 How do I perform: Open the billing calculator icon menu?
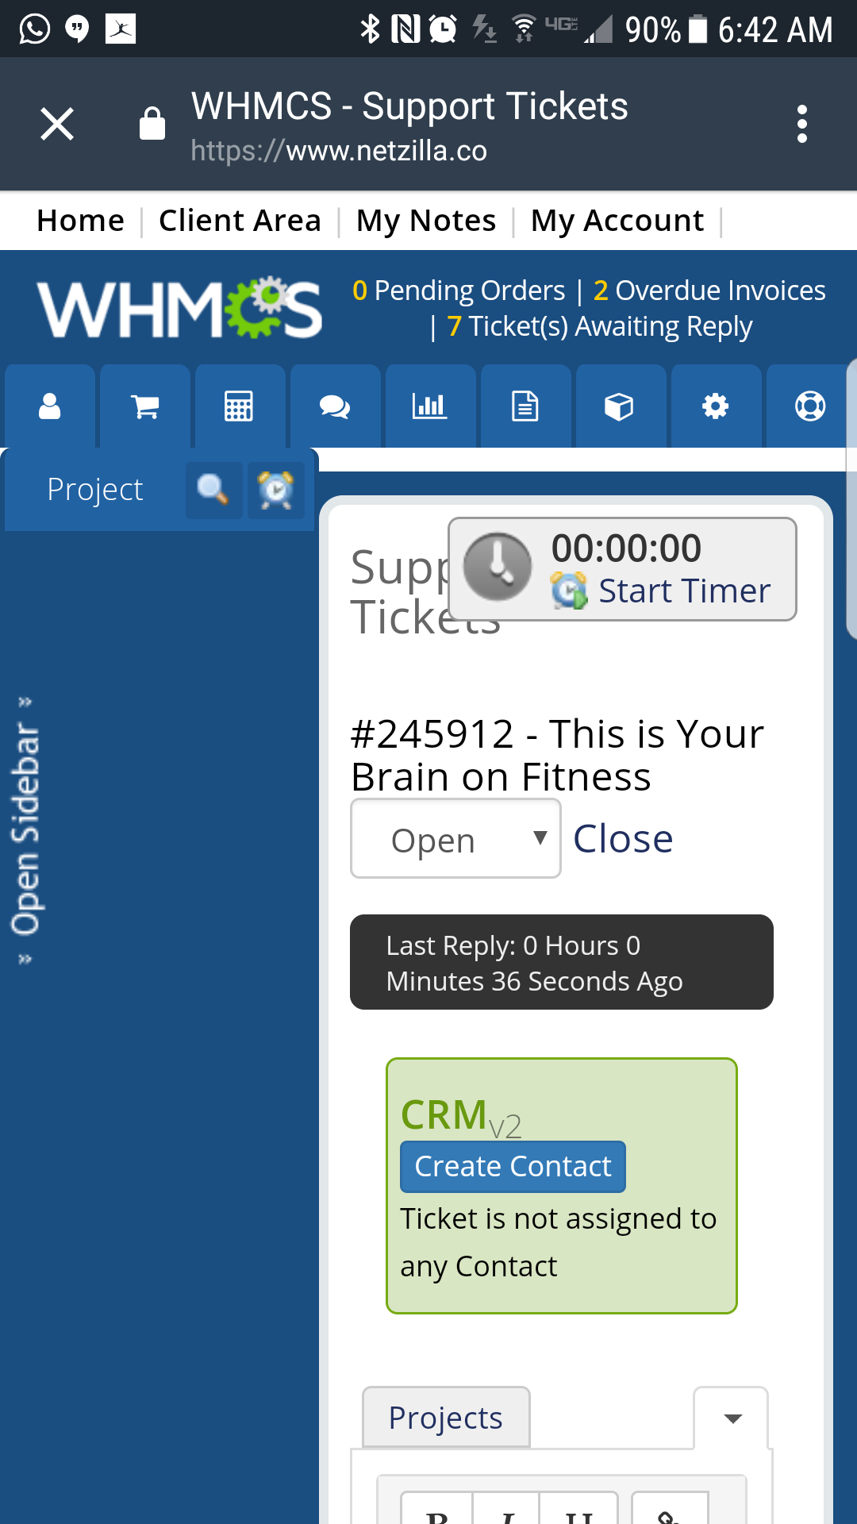[239, 406]
